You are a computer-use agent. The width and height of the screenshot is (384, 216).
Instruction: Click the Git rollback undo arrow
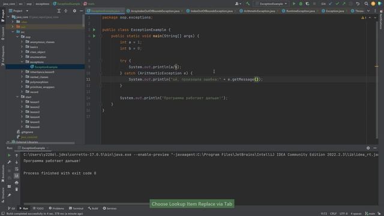(358, 4)
